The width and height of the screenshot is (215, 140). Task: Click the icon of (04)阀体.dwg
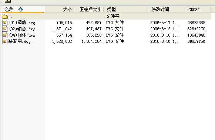pyautogui.click(x=5, y=35)
